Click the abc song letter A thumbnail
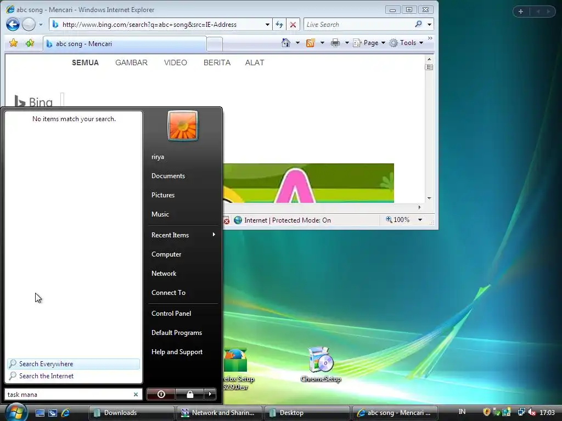Screen dimensions: 562x421 click(x=308, y=183)
